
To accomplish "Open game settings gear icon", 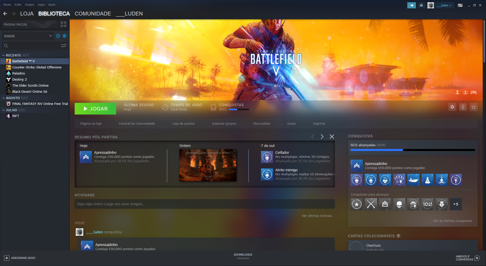I will pos(452,107).
